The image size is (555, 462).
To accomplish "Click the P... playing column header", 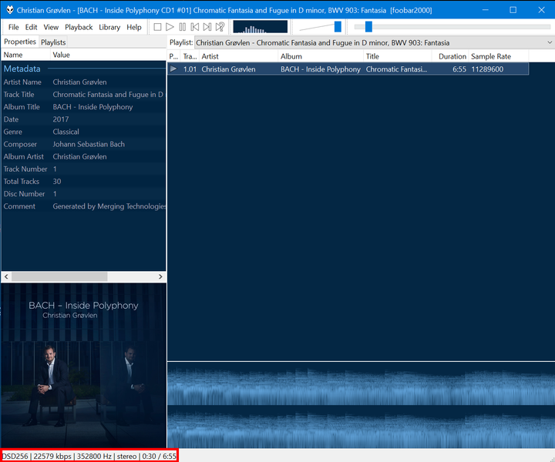I will [x=173, y=56].
